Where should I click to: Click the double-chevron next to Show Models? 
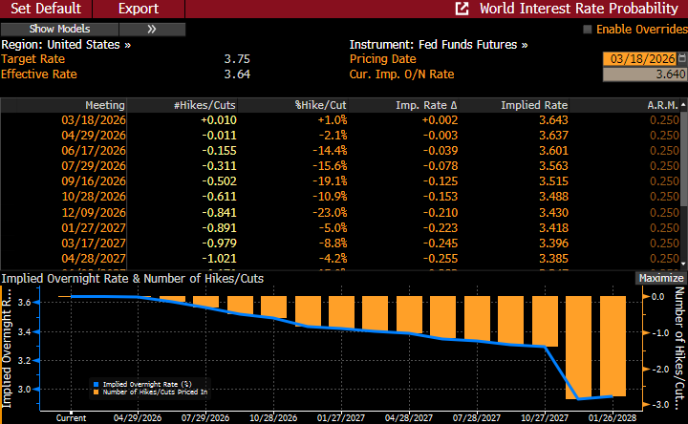[152, 30]
